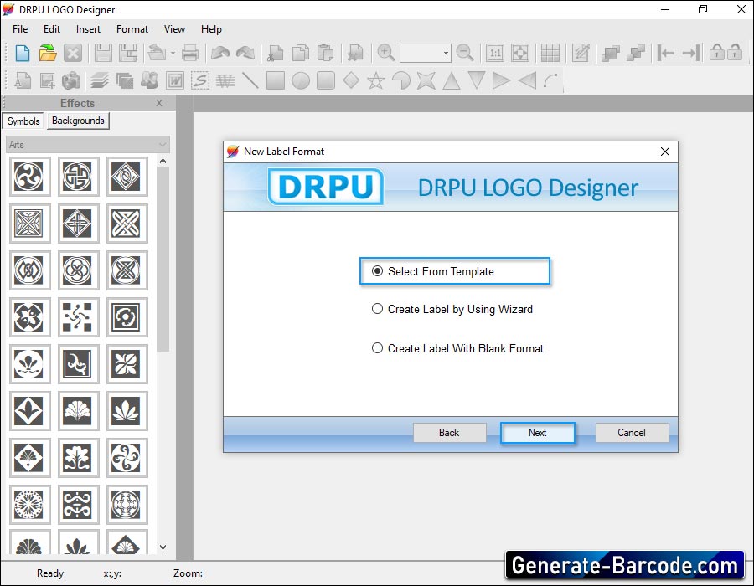Image resolution: width=754 pixels, height=586 pixels.
Task: Click the New document icon in toolbar
Action: coord(23,53)
